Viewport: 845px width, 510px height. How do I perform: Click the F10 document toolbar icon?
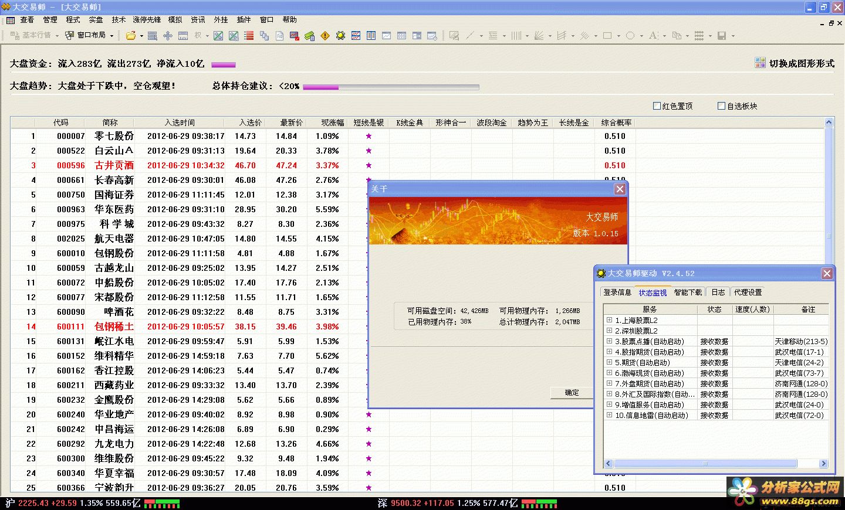coord(279,36)
